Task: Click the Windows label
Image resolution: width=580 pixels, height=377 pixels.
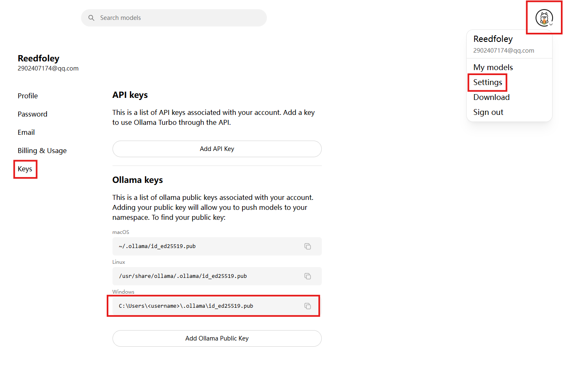Action: click(x=123, y=292)
